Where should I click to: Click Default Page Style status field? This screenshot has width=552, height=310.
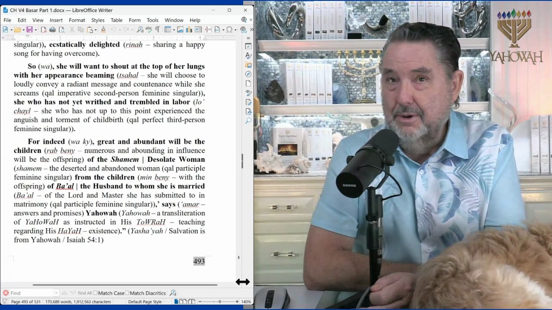pos(145,301)
